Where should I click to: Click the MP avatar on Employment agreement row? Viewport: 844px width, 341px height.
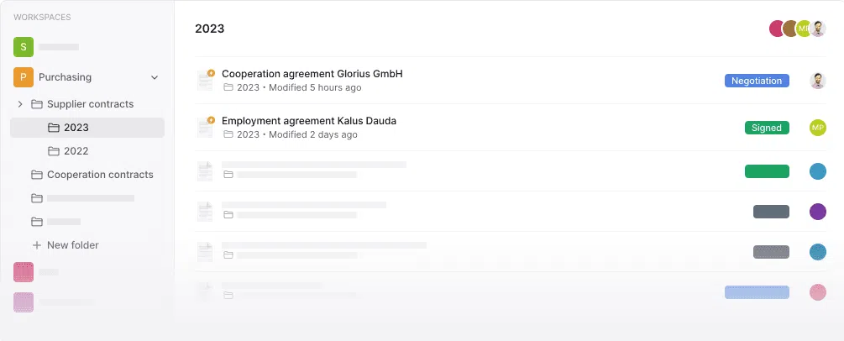(x=817, y=128)
